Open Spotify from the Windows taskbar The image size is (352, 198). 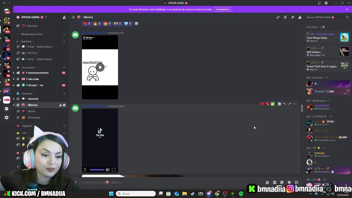point(241,194)
